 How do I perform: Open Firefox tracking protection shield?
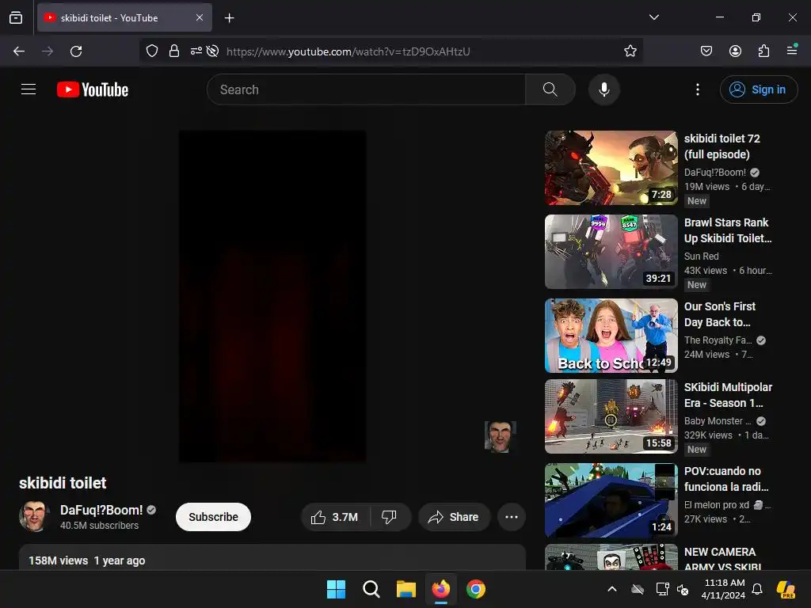point(152,51)
